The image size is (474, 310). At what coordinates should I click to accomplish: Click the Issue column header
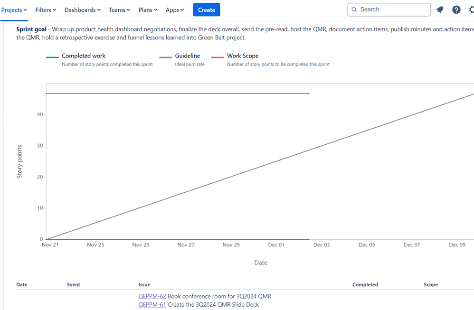point(144,285)
